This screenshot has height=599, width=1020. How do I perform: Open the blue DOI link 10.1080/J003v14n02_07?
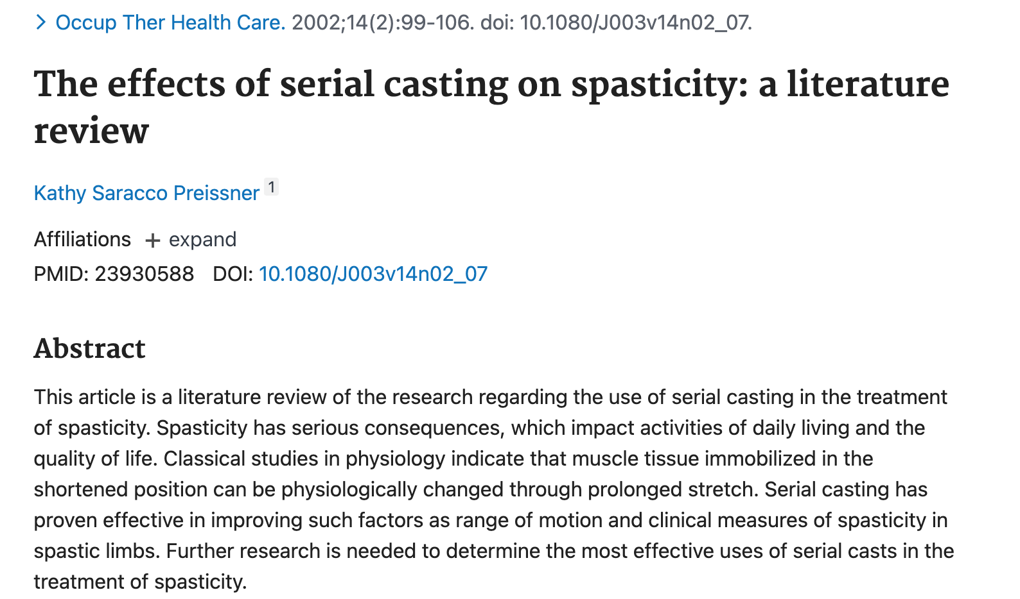click(x=373, y=274)
